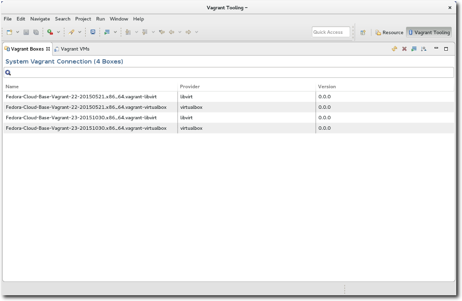The image size is (462, 301).
Task: Switch to the Vagrant VMs tab
Action: [x=75, y=49]
